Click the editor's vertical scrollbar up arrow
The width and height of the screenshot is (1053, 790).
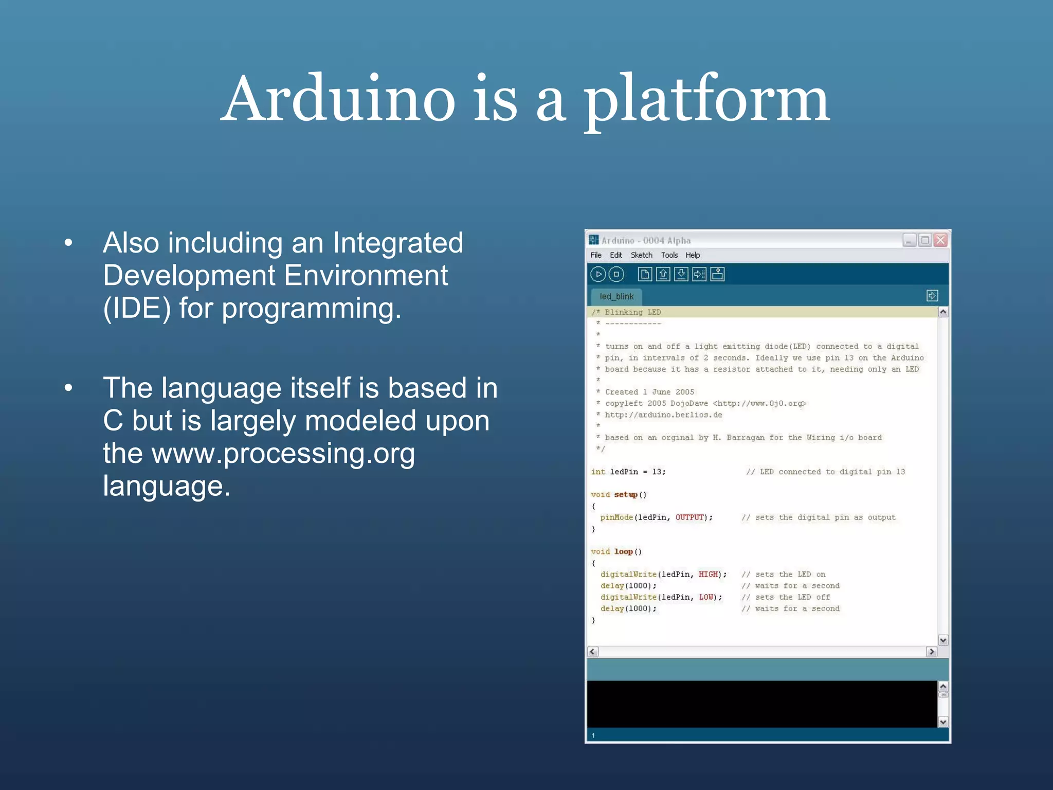tap(943, 312)
